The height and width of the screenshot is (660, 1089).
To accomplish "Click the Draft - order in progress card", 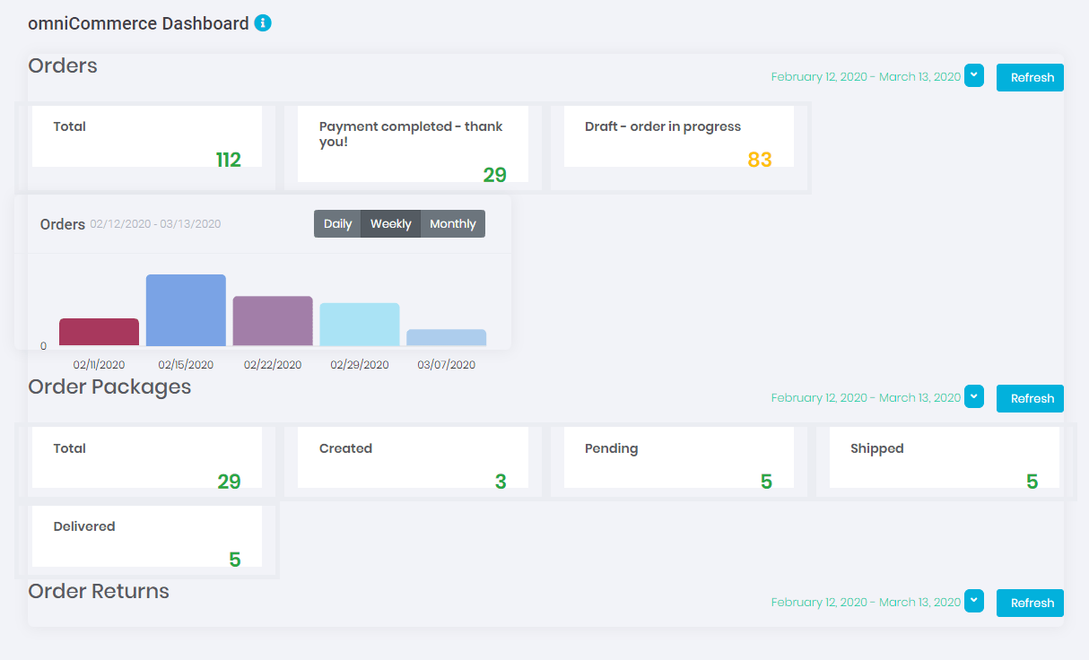I will point(679,136).
